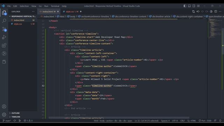Toggle the bottom Panel visibility
Screen dimensions: 224x126
[x=189, y=6]
